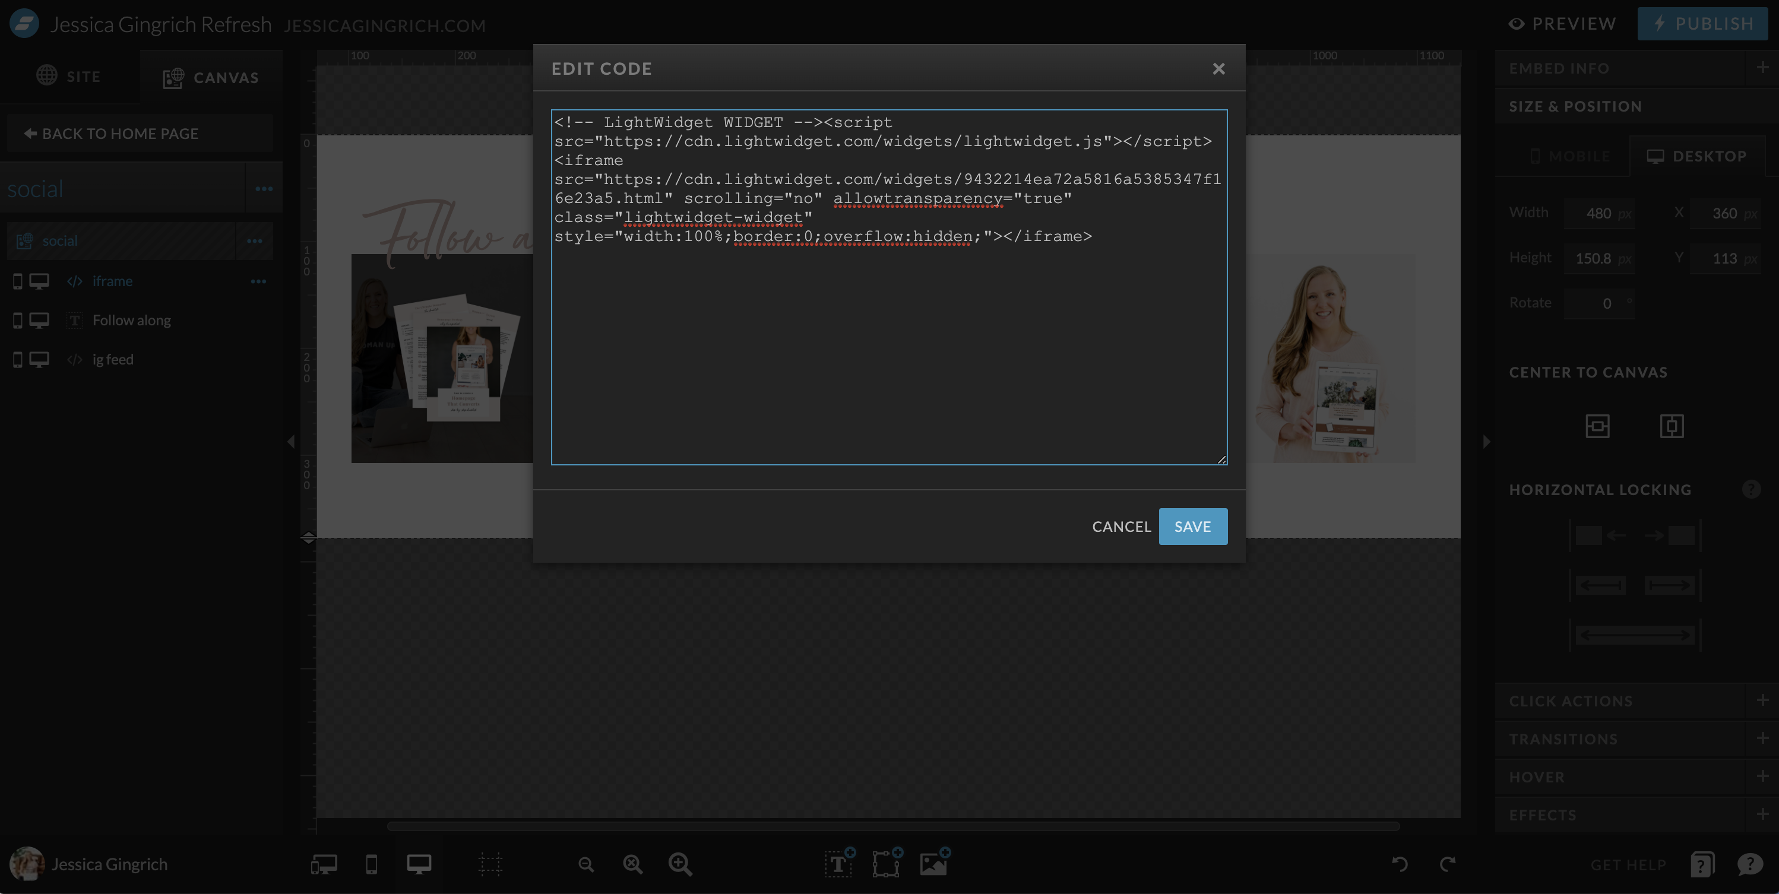Select the social canvas row
The width and height of the screenshot is (1779, 894).
[121, 240]
